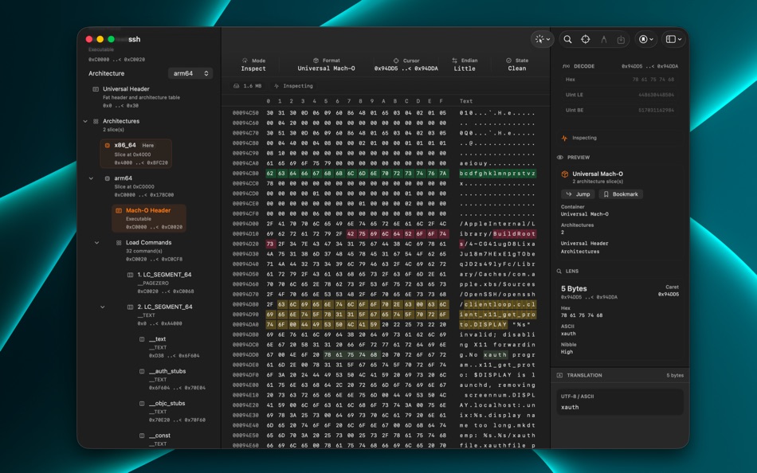Click the Architectures grid icon
757x473 pixels.
pos(96,121)
